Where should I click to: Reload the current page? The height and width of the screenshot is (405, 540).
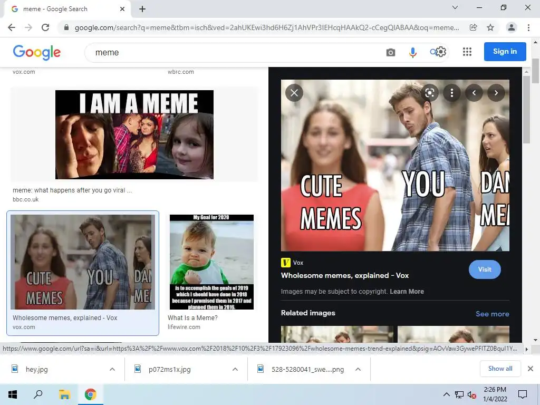(45, 27)
